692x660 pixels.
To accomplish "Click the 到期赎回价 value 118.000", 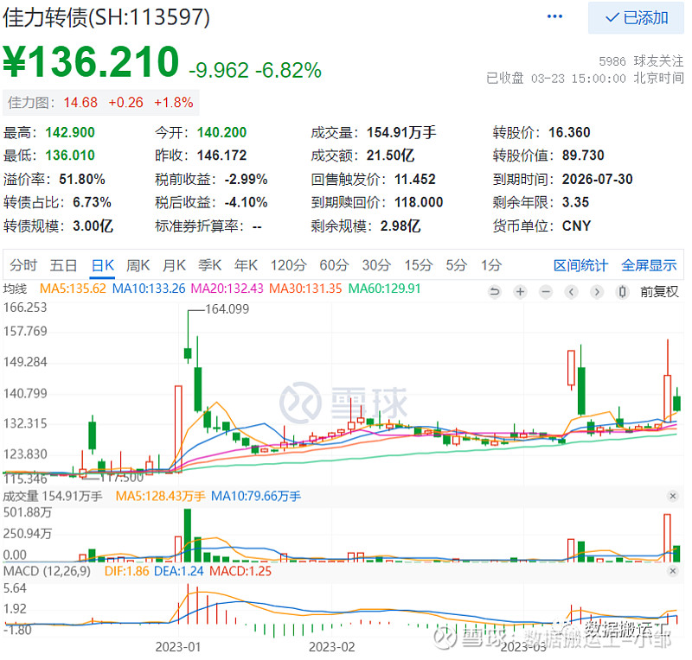I will pos(419,202).
